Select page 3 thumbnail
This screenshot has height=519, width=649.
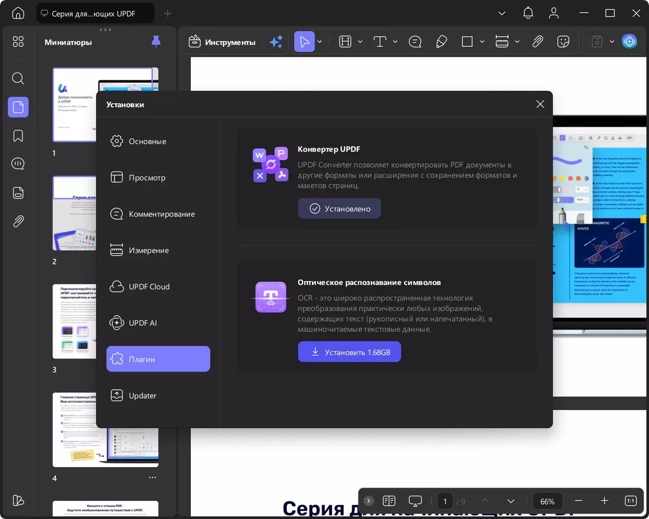(74, 321)
